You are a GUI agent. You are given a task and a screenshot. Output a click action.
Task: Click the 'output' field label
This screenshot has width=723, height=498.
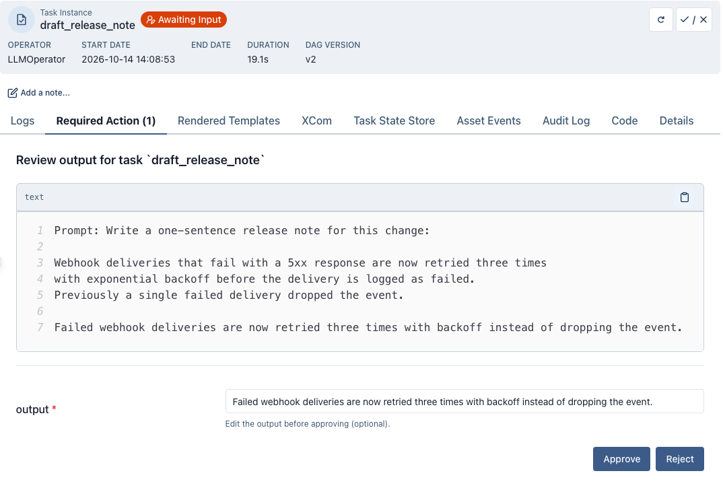click(x=32, y=409)
